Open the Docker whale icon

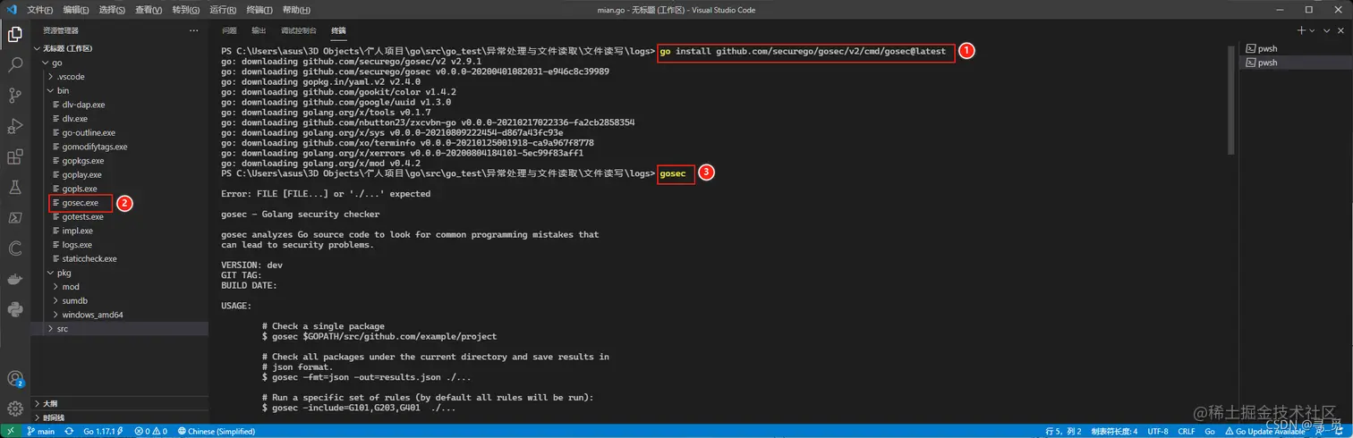[15, 279]
